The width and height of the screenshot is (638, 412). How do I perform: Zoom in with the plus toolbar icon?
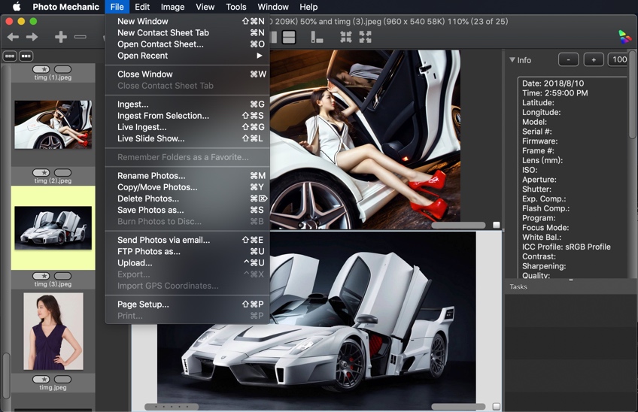tap(61, 37)
